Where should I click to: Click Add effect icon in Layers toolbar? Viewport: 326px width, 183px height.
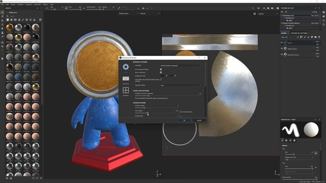[x=297, y=37]
